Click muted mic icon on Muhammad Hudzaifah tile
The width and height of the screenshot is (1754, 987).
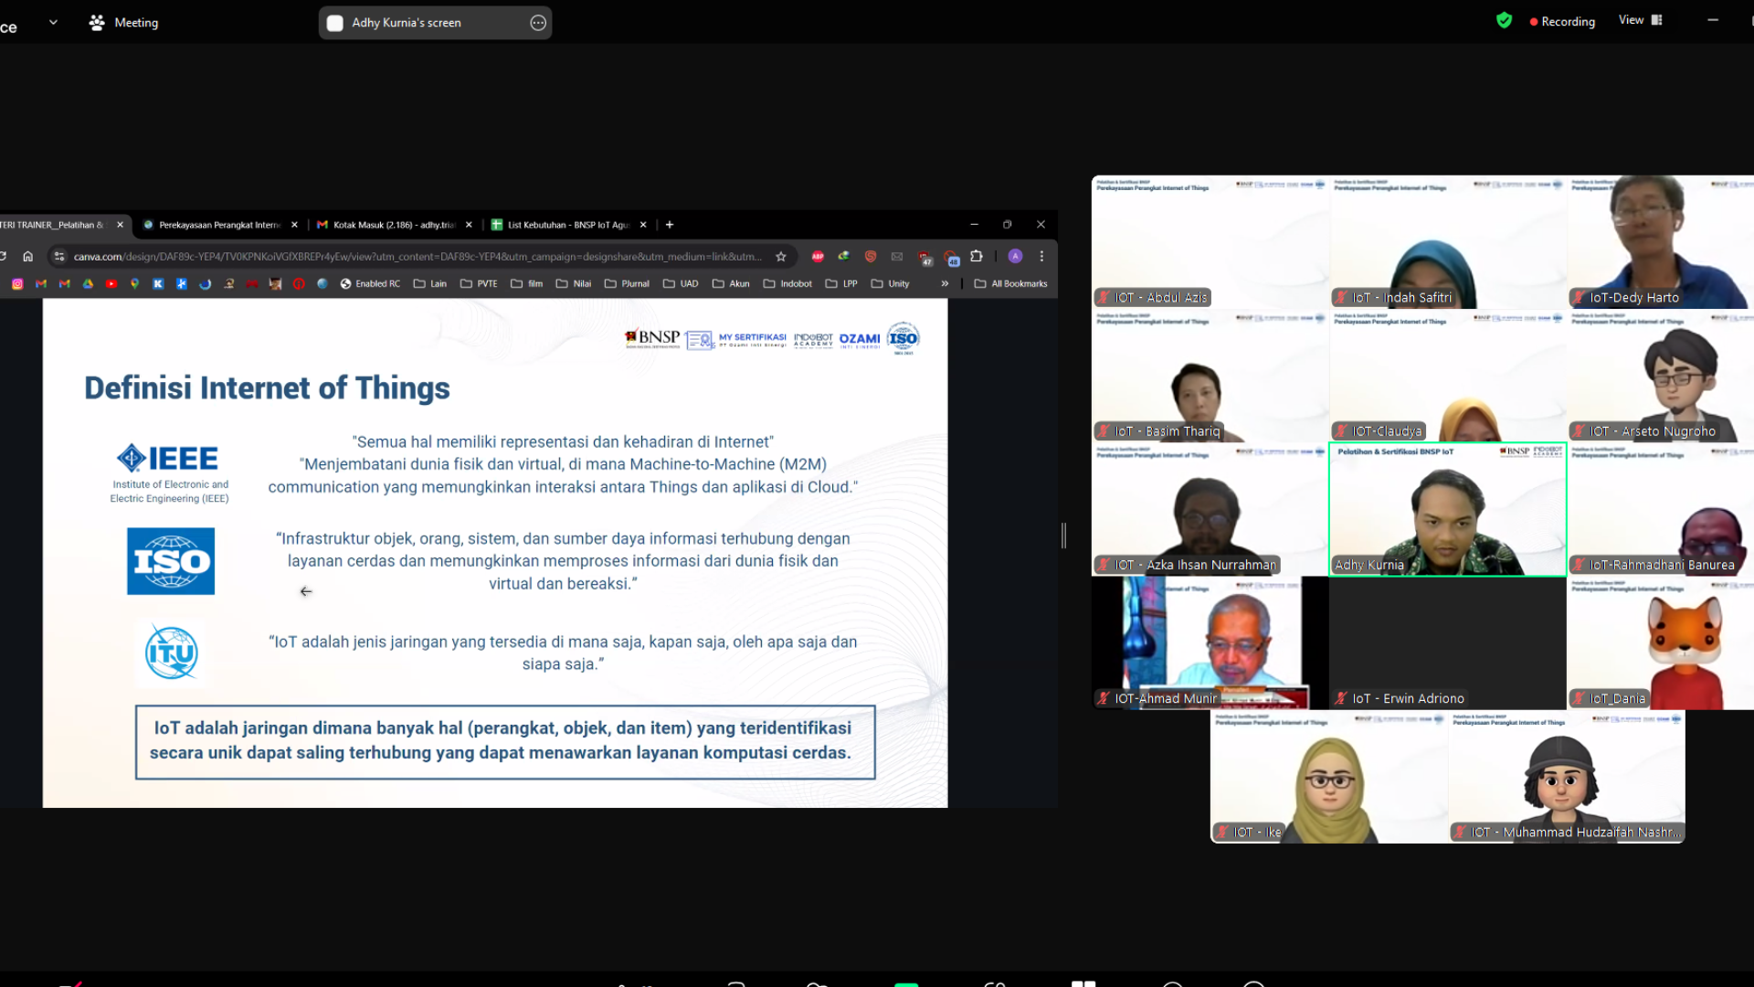pos(1461,832)
